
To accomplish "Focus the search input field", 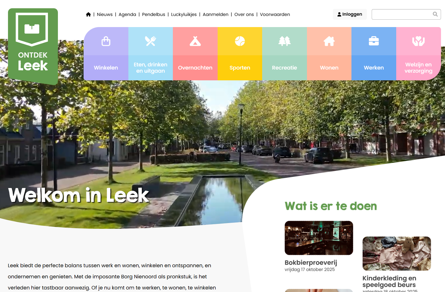I will coord(402,14).
